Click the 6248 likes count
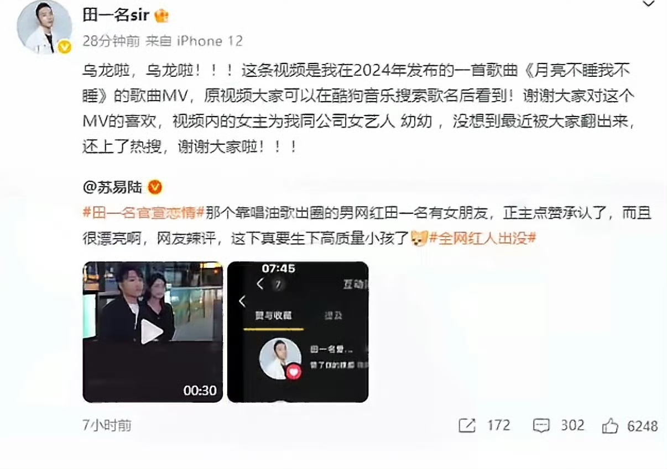Image resolution: width=667 pixels, height=469 pixels. 642,426
